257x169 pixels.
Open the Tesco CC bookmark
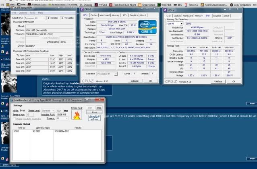pos(191,5)
